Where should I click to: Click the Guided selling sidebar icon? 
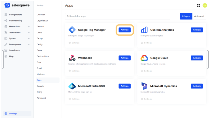pos(6,20)
